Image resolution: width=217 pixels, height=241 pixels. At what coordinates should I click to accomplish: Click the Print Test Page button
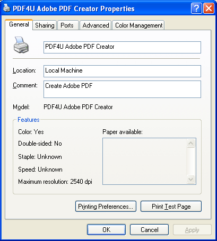pyautogui.click(x=171, y=206)
